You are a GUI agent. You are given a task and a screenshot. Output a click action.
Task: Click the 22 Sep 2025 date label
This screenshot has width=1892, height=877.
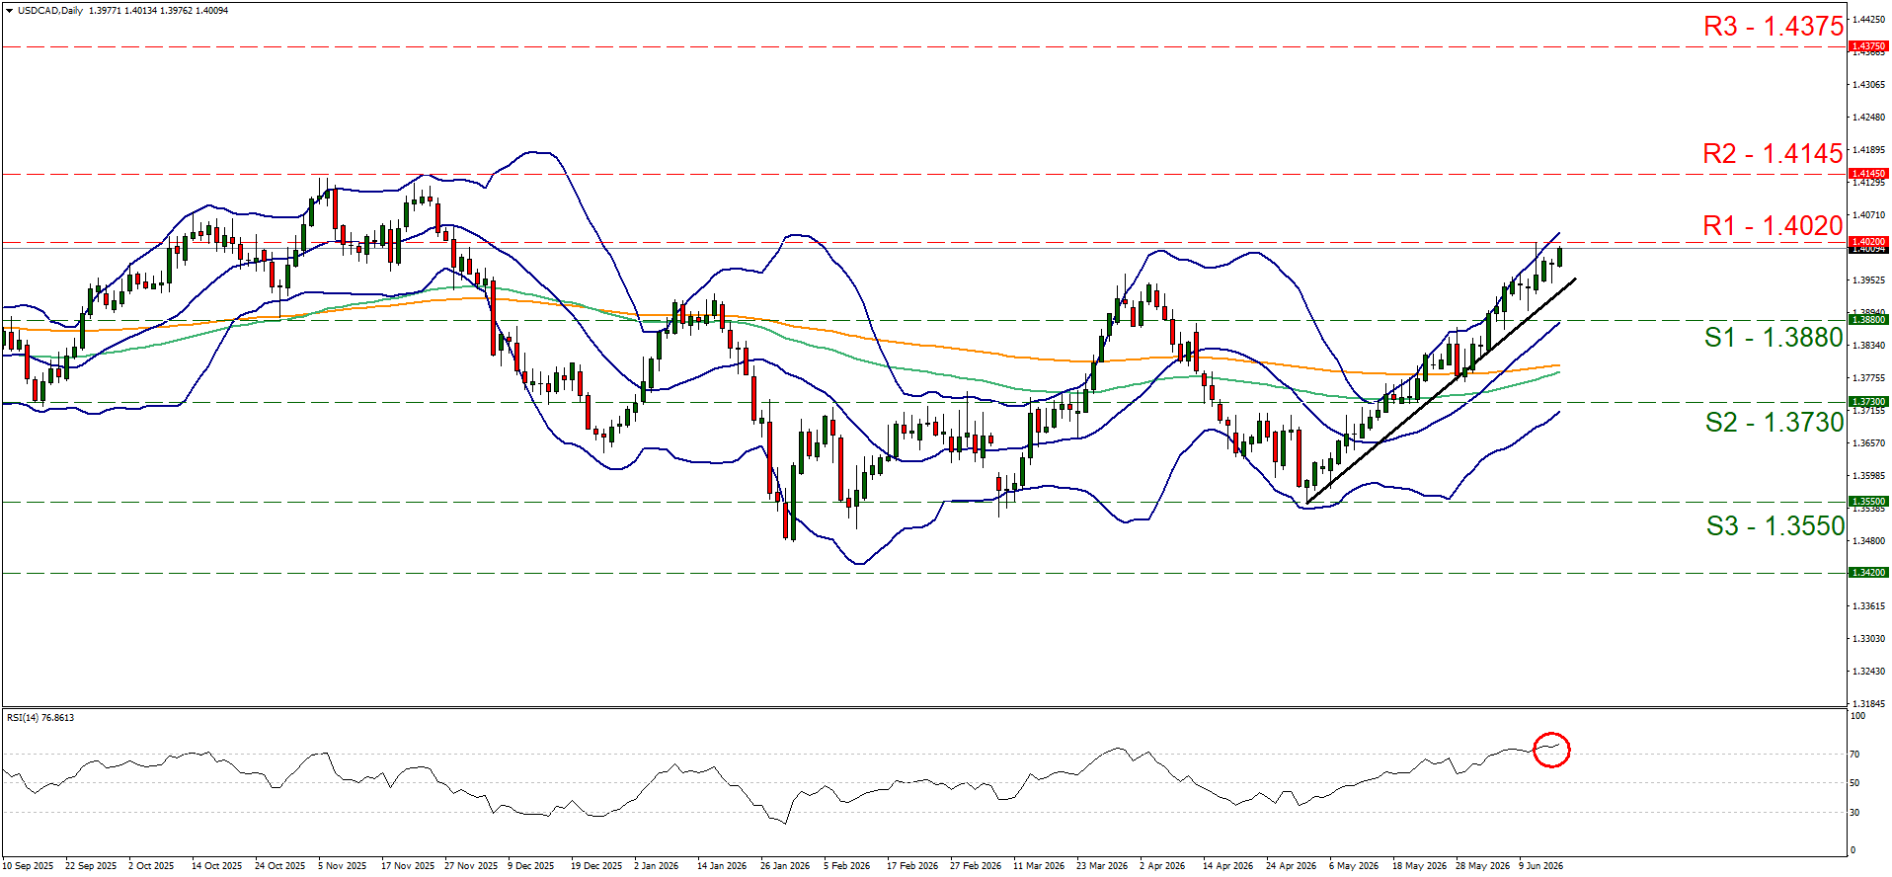(x=91, y=866)
